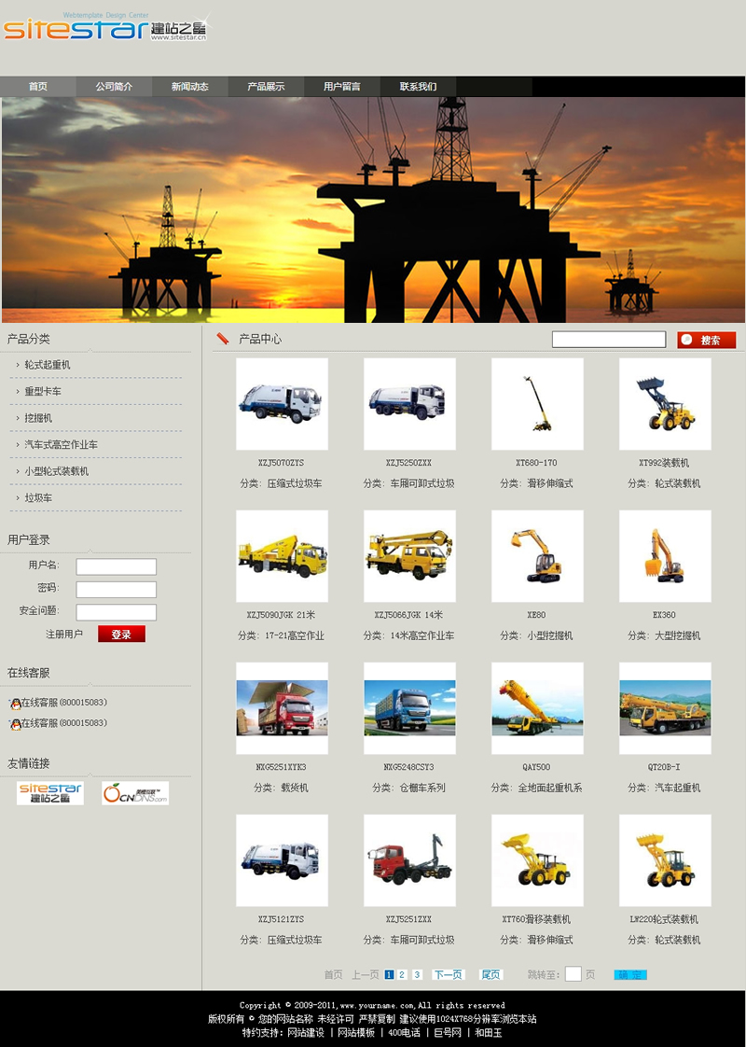The width and height of the screenshot is (746, 1047).
Task: Click the red 登录 login button
Action: [121, 635]
